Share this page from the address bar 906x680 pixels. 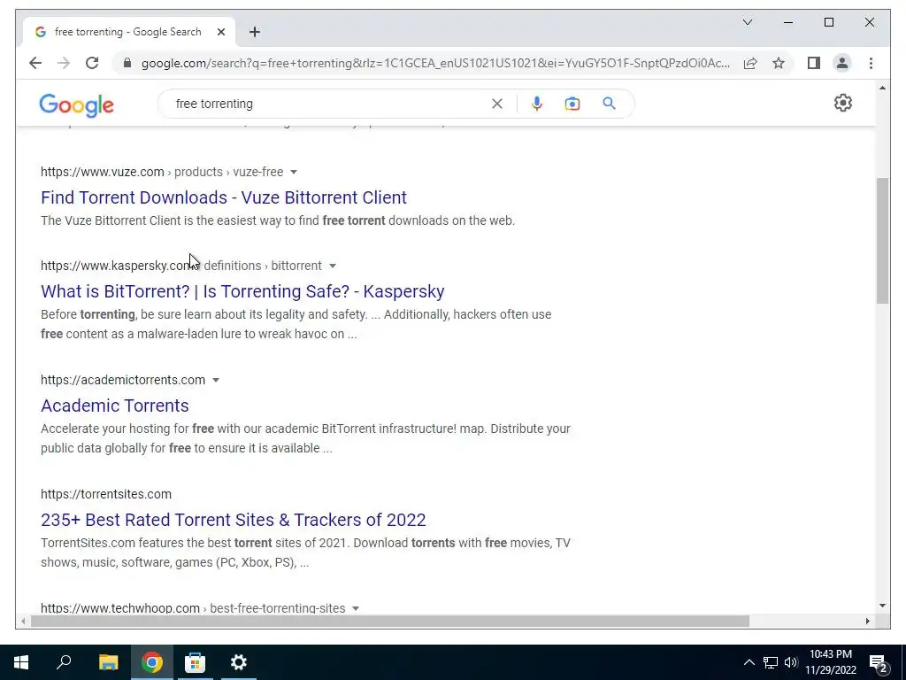(x=750, y=63)
